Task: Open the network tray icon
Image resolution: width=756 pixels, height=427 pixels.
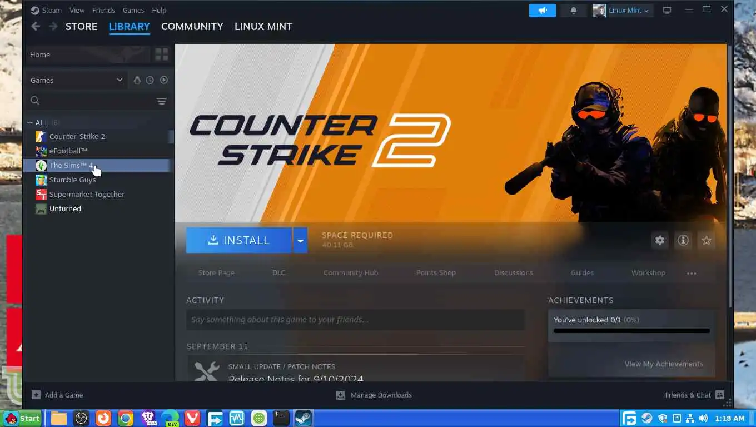Action: (x=690, y=418)
